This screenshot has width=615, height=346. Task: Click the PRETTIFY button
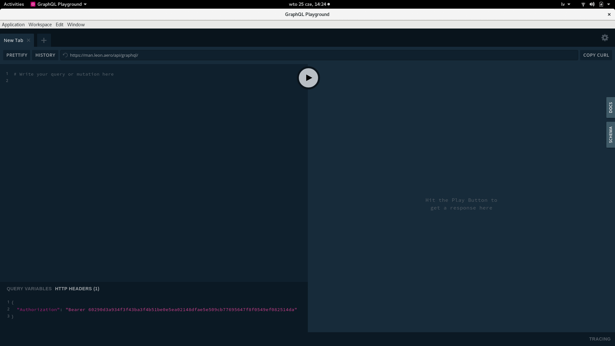click(x=17, y=55)
